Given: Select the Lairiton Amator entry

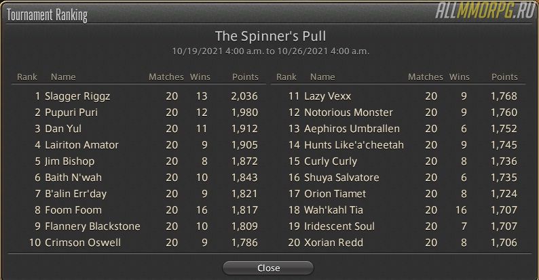Looking at the screenshot, I should point(139,145).
